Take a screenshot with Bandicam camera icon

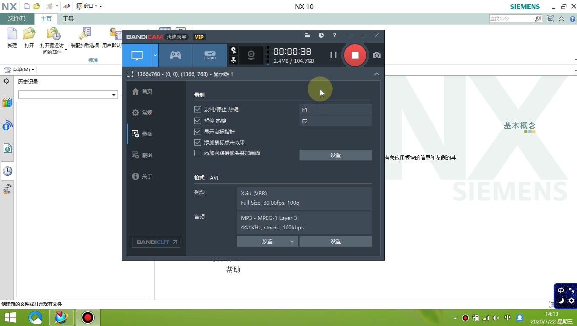(376, 55)
